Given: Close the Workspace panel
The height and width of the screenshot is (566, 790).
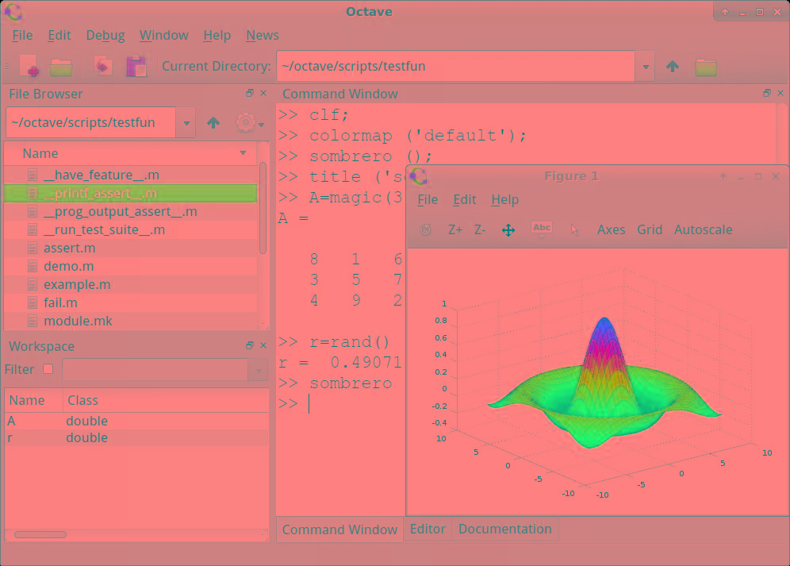Looking at the screenshot, I should (x=263, y=345).
